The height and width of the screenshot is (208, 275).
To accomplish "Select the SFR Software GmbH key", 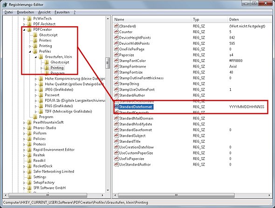I will 49,188.
